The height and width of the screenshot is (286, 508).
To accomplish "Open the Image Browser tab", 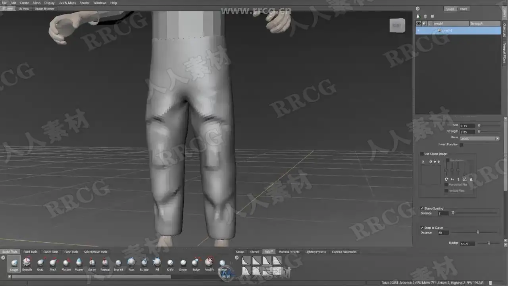I will (44, 8).
